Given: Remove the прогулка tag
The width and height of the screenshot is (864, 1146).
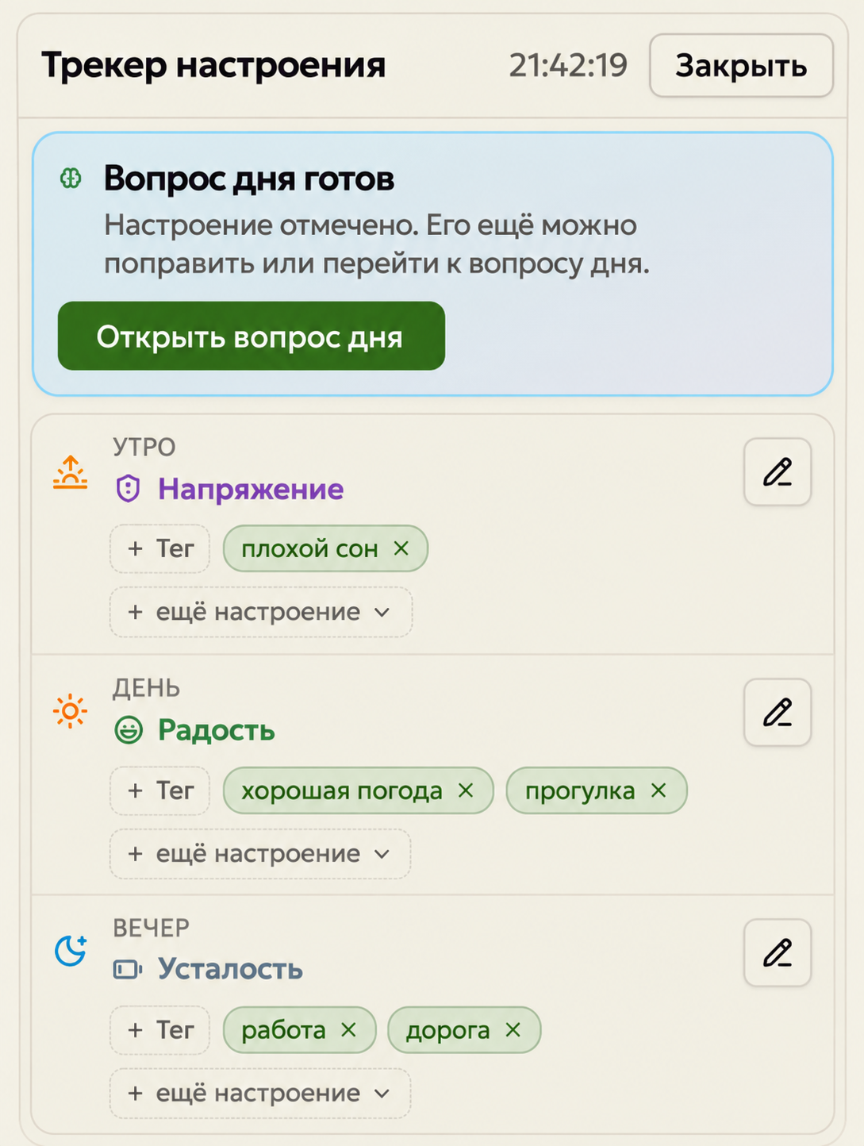Looking at the screenshot, I should 659,790.
